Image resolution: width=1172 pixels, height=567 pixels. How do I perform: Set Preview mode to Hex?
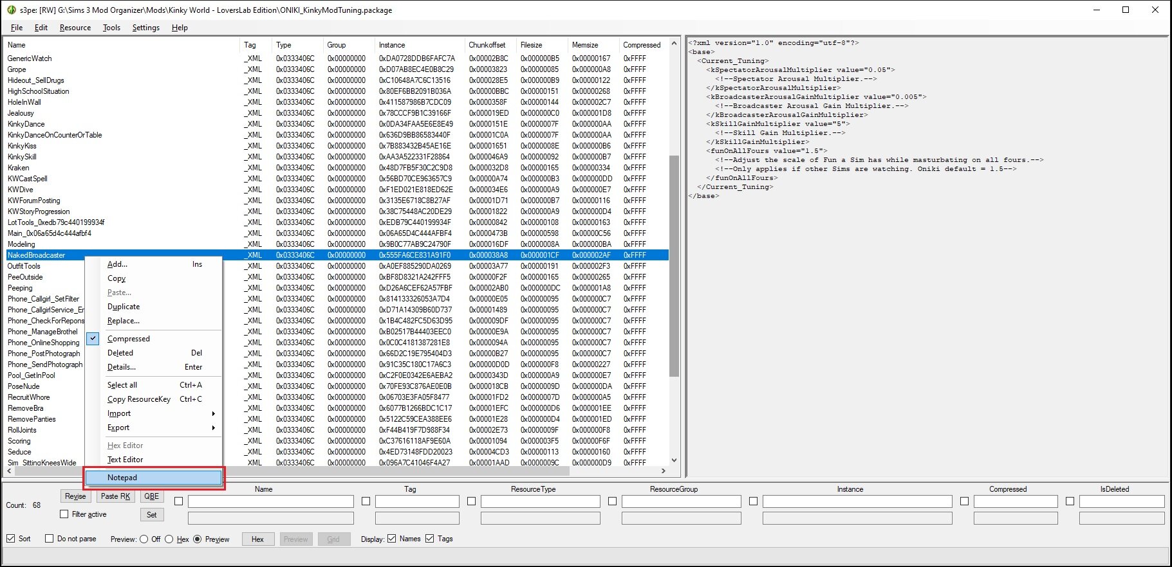pyautogui.click(x=169, y=539)
